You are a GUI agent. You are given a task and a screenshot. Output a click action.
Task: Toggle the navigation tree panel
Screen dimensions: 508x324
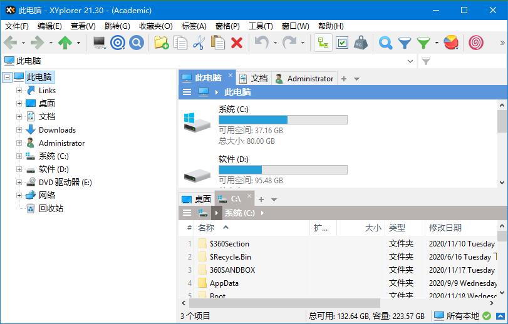click(x=323, y=43)
